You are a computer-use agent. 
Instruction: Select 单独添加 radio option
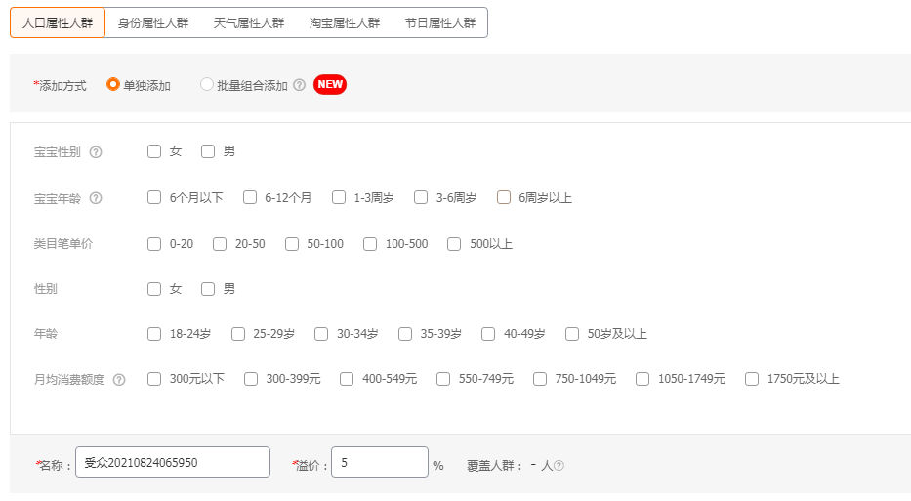coord(112,84)
